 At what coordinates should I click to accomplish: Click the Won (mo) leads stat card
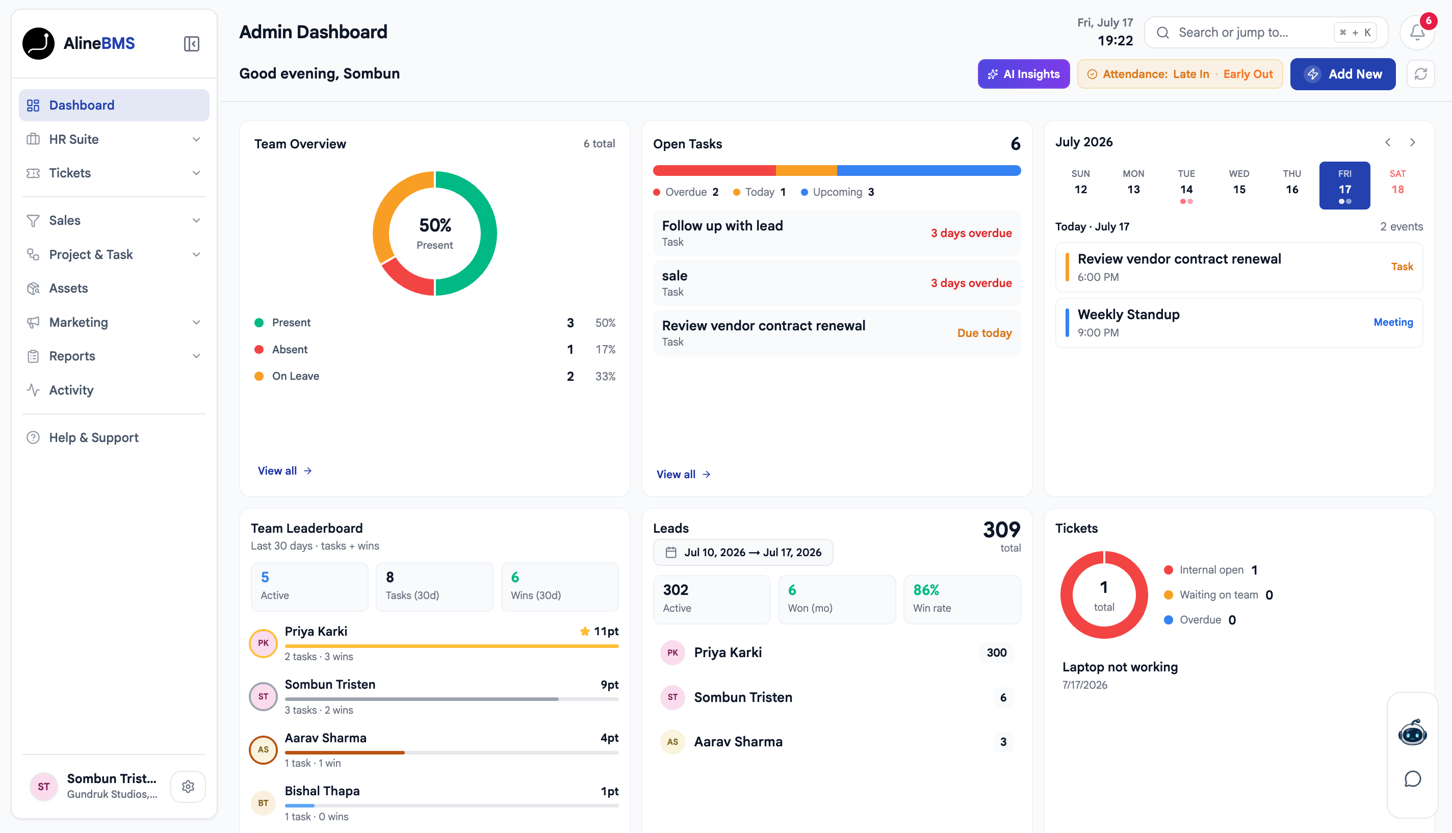837,600
